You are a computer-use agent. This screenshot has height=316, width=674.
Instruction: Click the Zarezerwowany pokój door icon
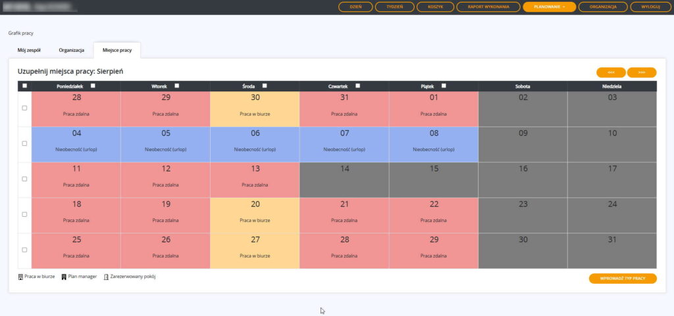[x=106, y=277]
